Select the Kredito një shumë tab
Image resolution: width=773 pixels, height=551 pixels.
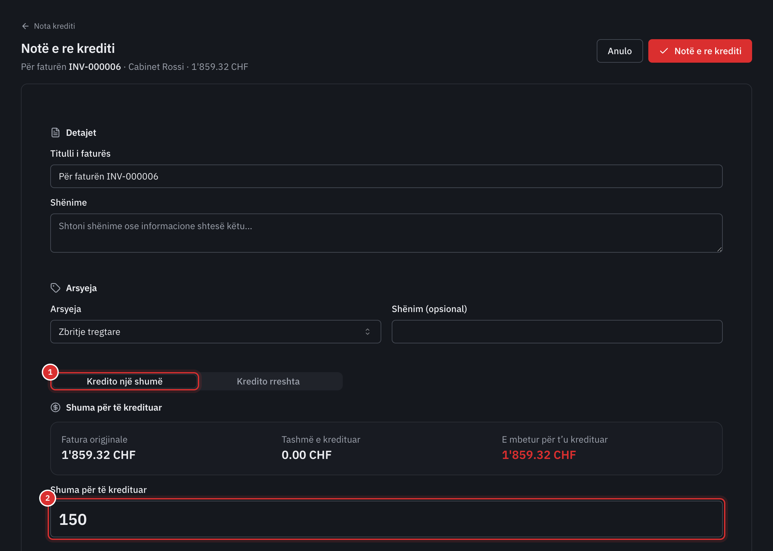(x=124, y=381)
